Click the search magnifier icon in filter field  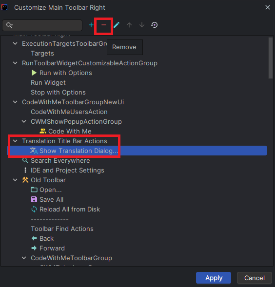pyautogui.click(x=9, y=25)
